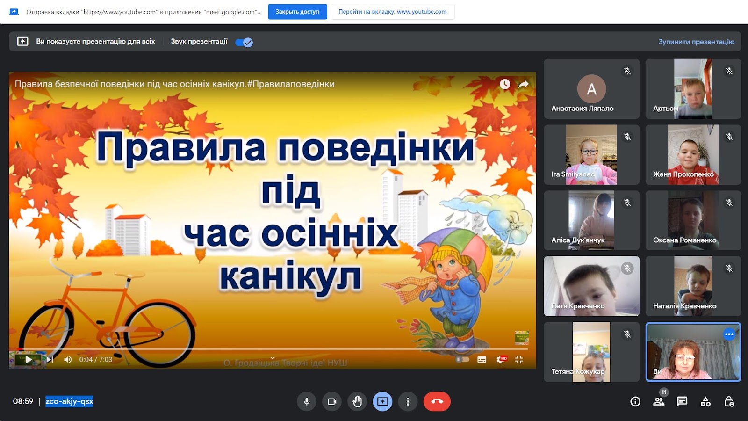
Task: Play the YouTube video
Action: coord(28,359)
